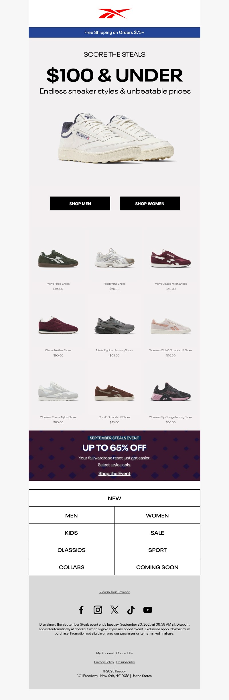
Task: Click the Free Shipping banner
Action: pyautogui.click(x=114, y=32)
